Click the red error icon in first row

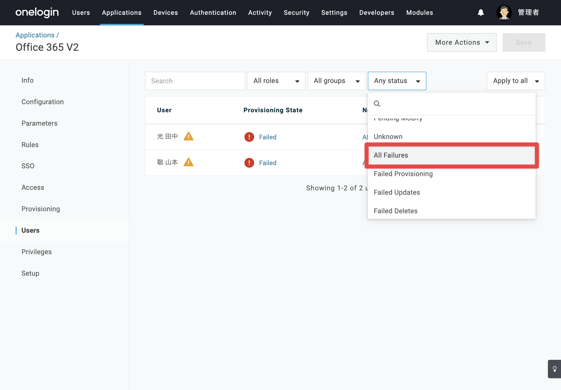click(249, 137)
